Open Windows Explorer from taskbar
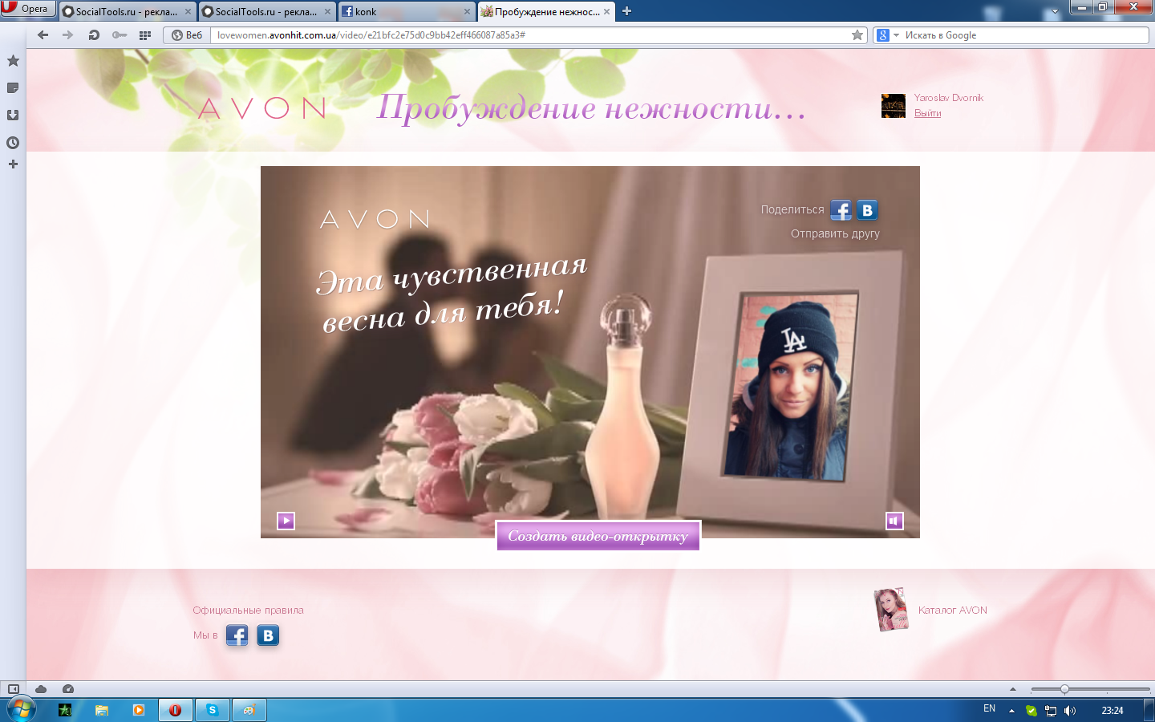The image size is (1155, 722). click(x=102, y=710)
